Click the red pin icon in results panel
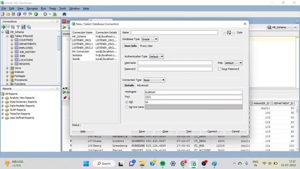The width and height of the screenshot is (300, 169). point(65,98)
